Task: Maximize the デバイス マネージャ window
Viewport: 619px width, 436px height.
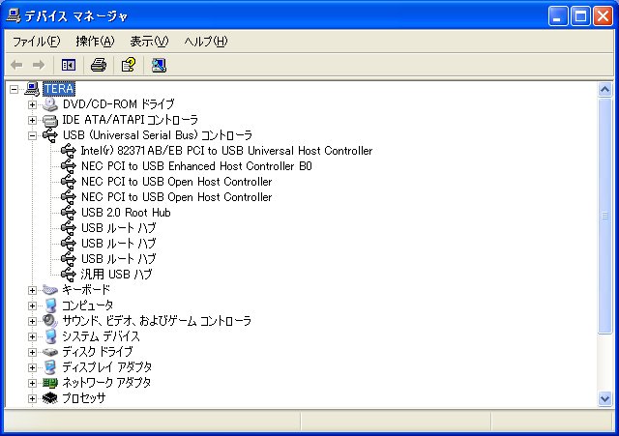Action: [580, 16]
